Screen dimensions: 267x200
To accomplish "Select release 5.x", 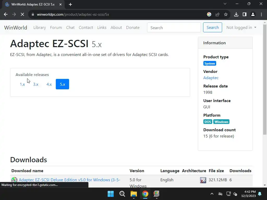I will pos(63,84).
